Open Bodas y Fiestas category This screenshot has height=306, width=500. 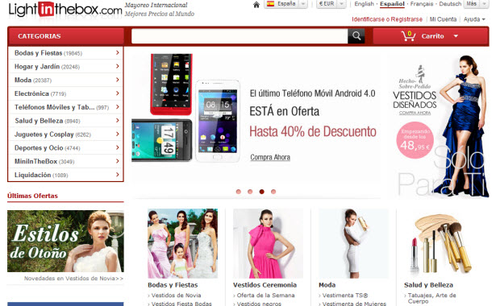(x=65, y=53)
